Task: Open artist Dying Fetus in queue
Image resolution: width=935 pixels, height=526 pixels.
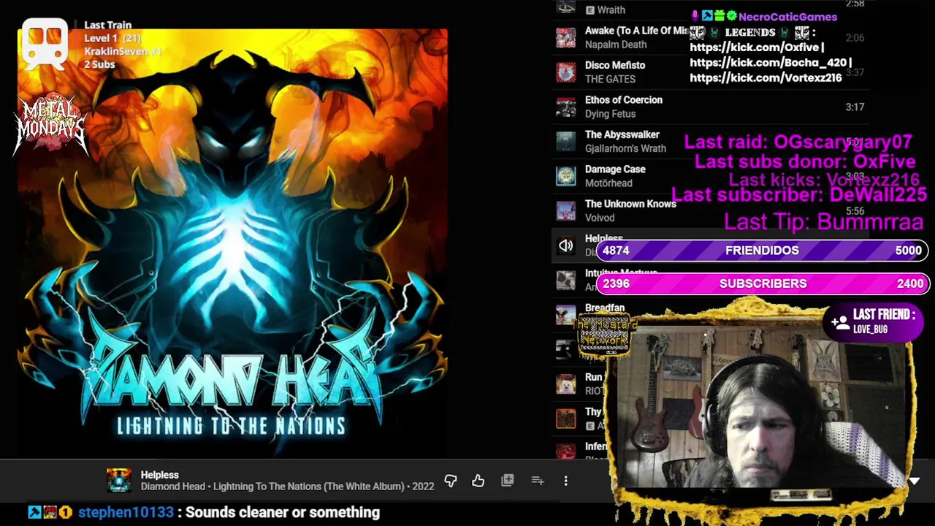Action: (x=610, y=114)
